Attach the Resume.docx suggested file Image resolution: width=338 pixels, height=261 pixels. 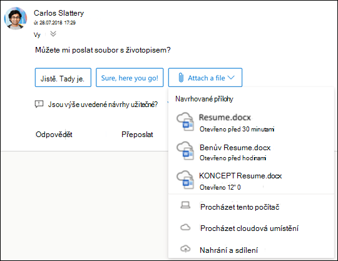coord(251,123)
